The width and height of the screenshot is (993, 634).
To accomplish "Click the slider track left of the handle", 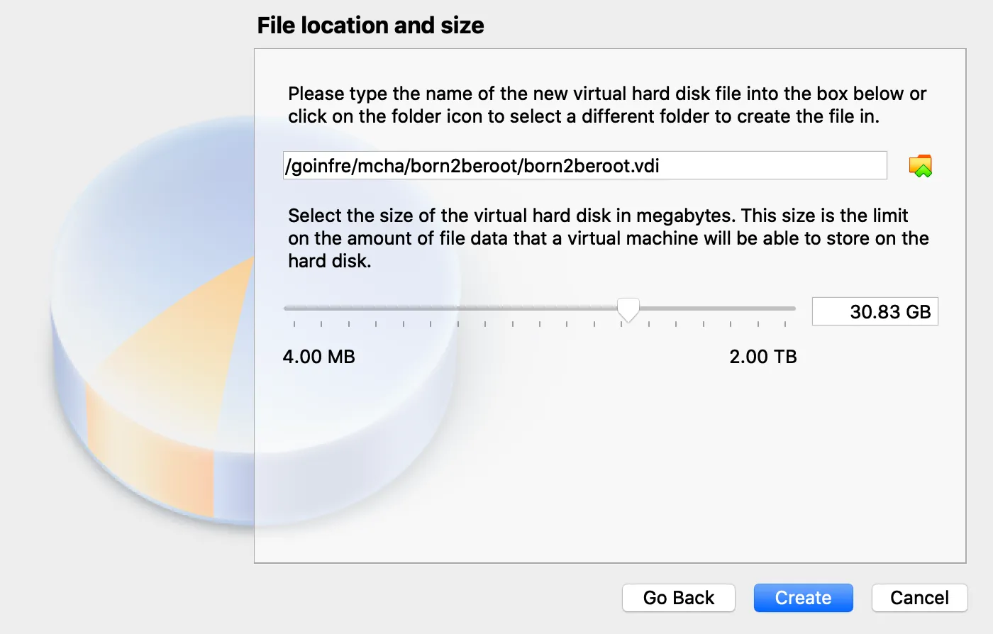I will [454, 308].
